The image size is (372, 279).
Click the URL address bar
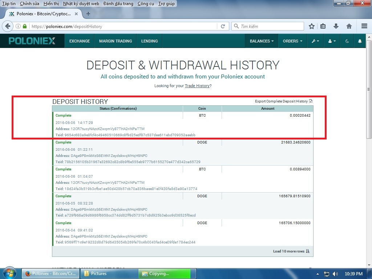[124, 26]
